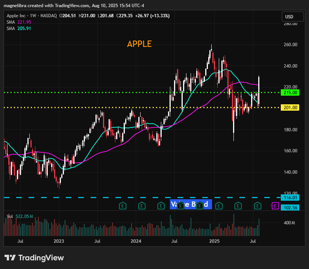Click the 260.00 price axis label
The width and height of the screenshot is (309, 269).
[x=290, y=45]
